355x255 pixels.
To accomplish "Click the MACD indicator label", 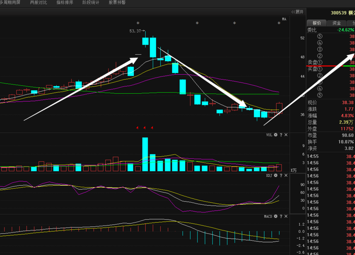I will pos(268,216).
